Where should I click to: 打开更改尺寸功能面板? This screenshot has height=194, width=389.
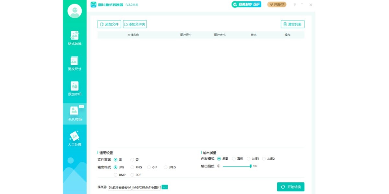pyautogui.click(x=74, y=61)
